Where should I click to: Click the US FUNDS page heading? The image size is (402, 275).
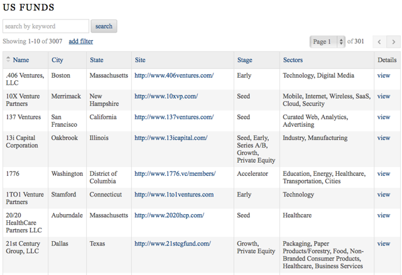pos(28,8)
